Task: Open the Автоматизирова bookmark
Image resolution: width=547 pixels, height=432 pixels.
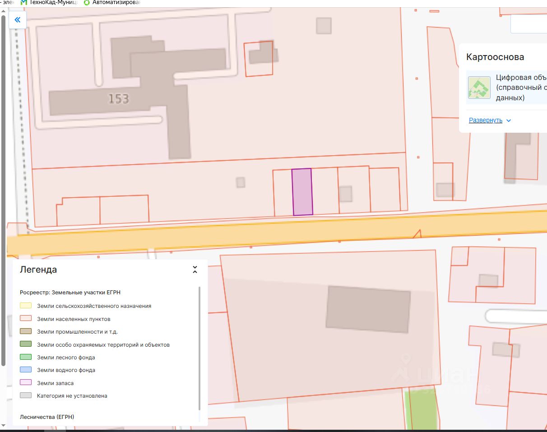Action: [112, 3]
